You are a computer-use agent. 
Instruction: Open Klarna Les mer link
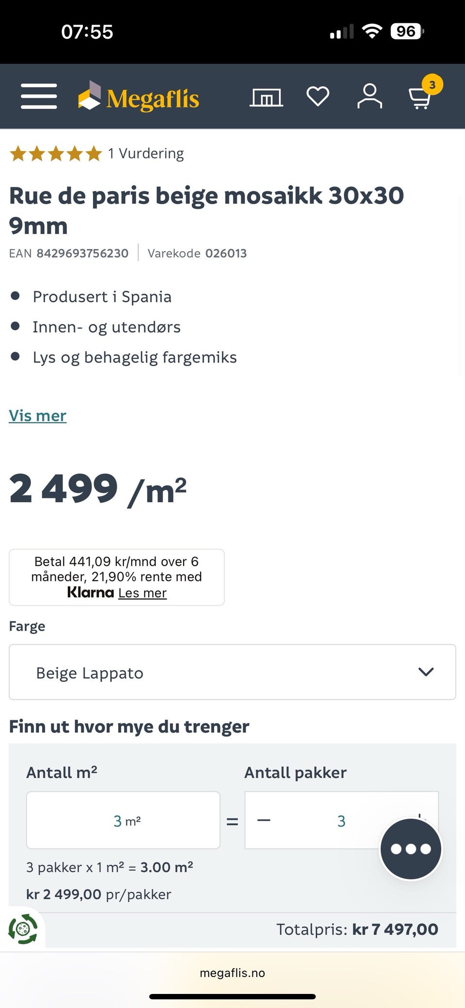(142, 593)
